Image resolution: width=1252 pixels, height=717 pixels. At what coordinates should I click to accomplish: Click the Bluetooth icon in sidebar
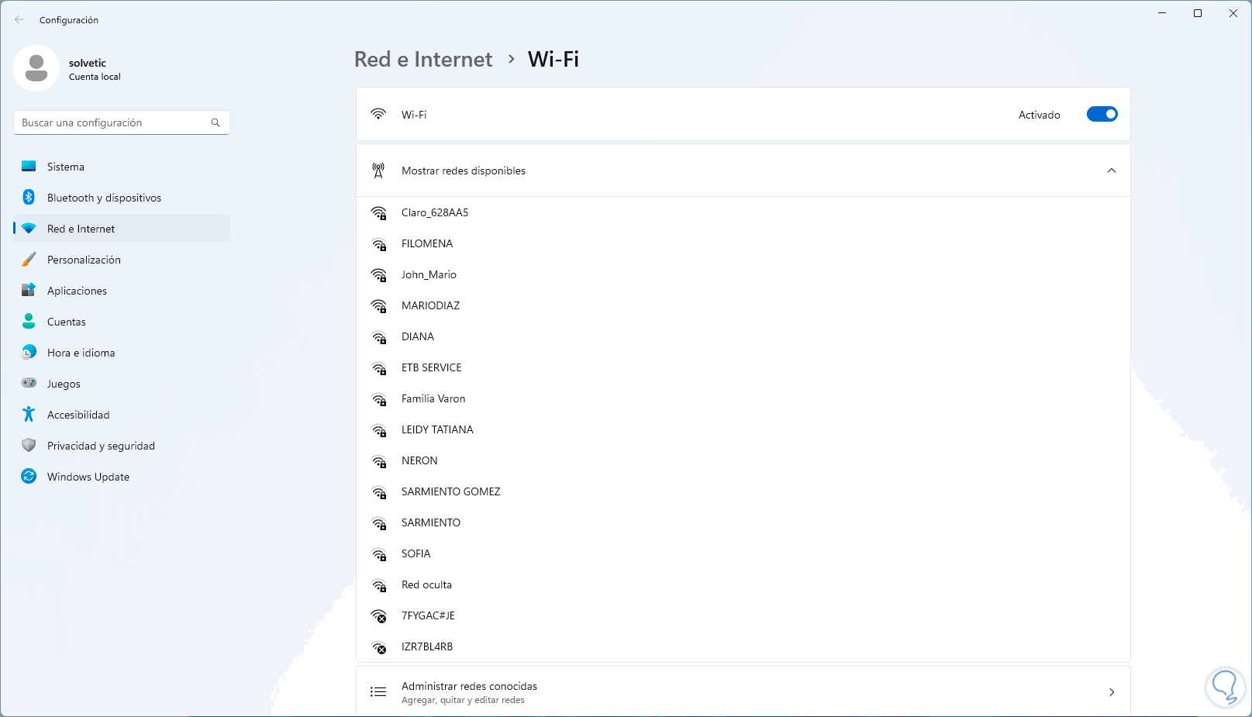point(29,198)
